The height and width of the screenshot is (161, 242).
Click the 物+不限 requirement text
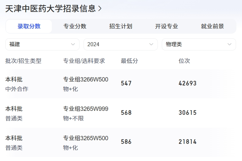pyautogui.click(x=74, y=118)
